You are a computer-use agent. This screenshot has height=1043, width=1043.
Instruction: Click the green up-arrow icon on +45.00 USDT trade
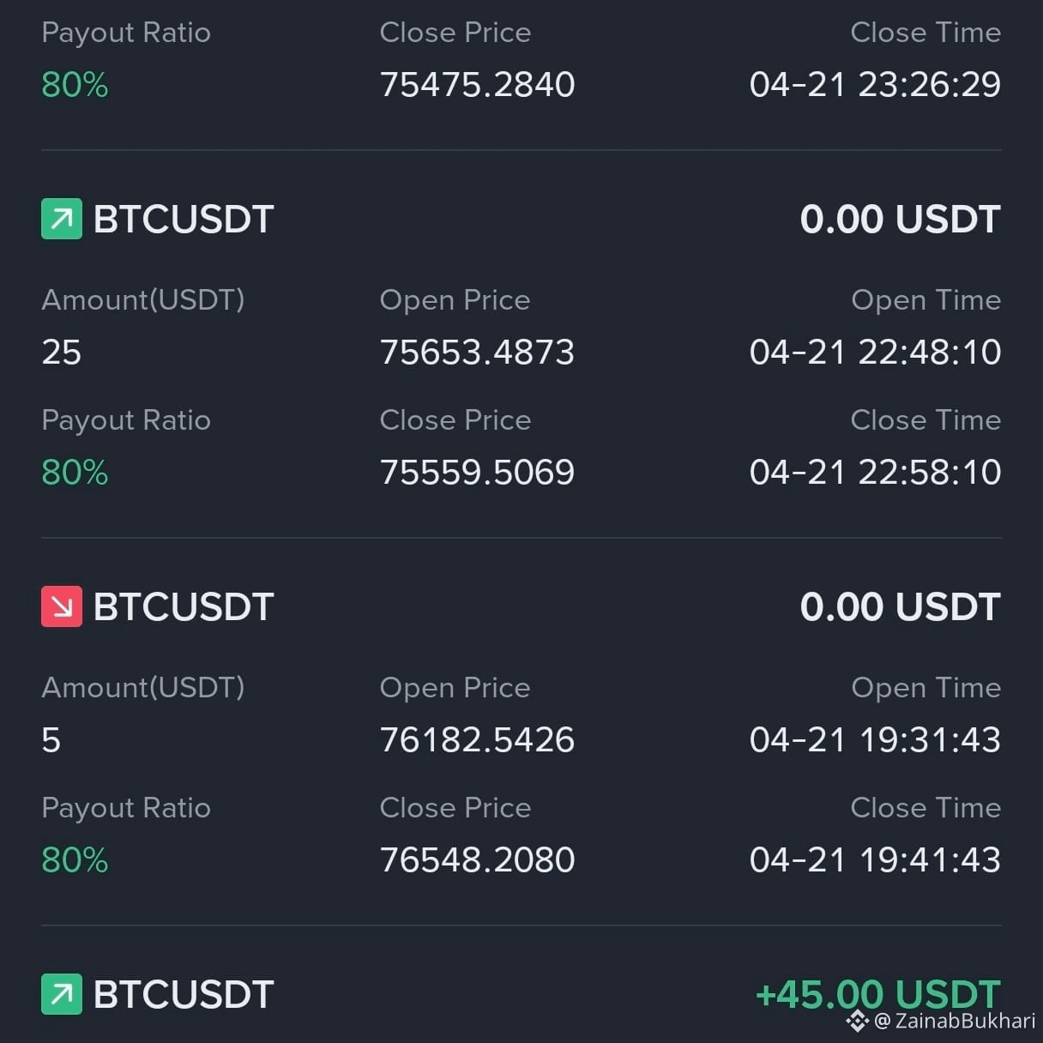62,994
